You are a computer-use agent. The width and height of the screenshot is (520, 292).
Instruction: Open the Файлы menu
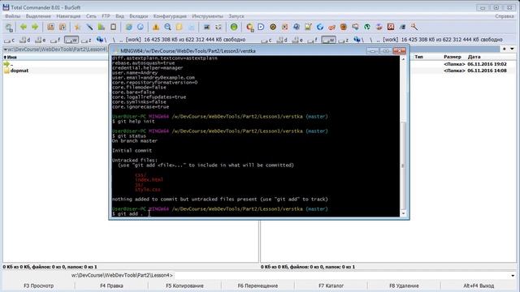pyautogui.click(x=13, y=16)
